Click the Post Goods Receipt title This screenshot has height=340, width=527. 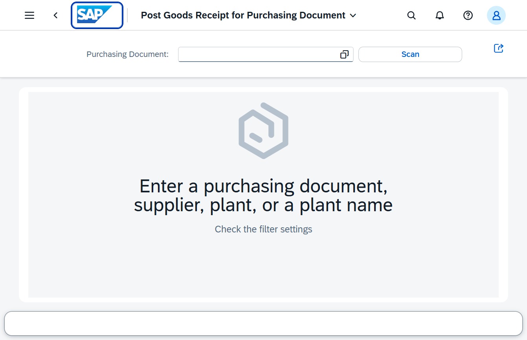coord(243,15)
